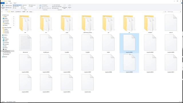Go up one folder level arrow
Screen dimensions: 183x103
click(x=7, y=12)
